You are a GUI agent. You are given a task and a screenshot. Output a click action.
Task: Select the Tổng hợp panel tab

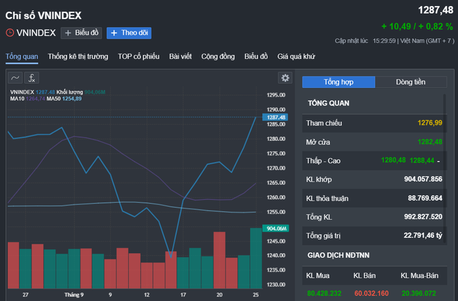click(x=339, y=82)
